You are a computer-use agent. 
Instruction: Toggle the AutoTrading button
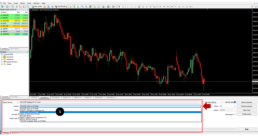[x=61, y=7]
